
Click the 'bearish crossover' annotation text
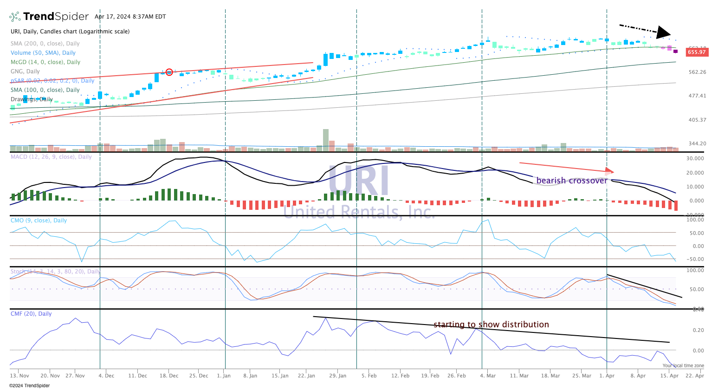click(572, 181)
